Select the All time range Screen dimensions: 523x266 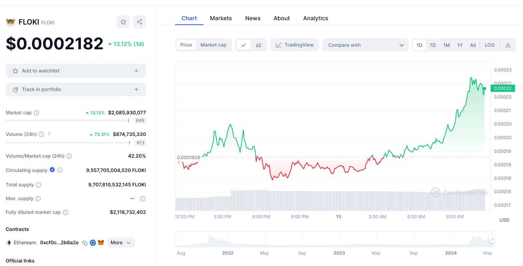(473, 45)
